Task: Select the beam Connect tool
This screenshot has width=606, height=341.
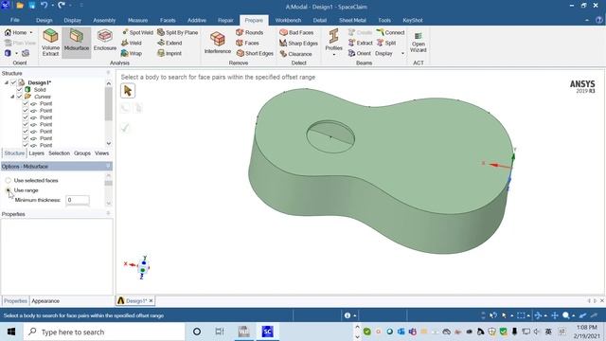Action: [x=391, y=32]
